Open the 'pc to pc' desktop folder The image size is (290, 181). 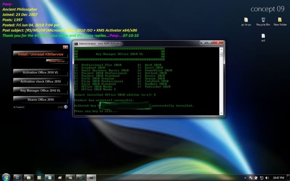point(246,22)
